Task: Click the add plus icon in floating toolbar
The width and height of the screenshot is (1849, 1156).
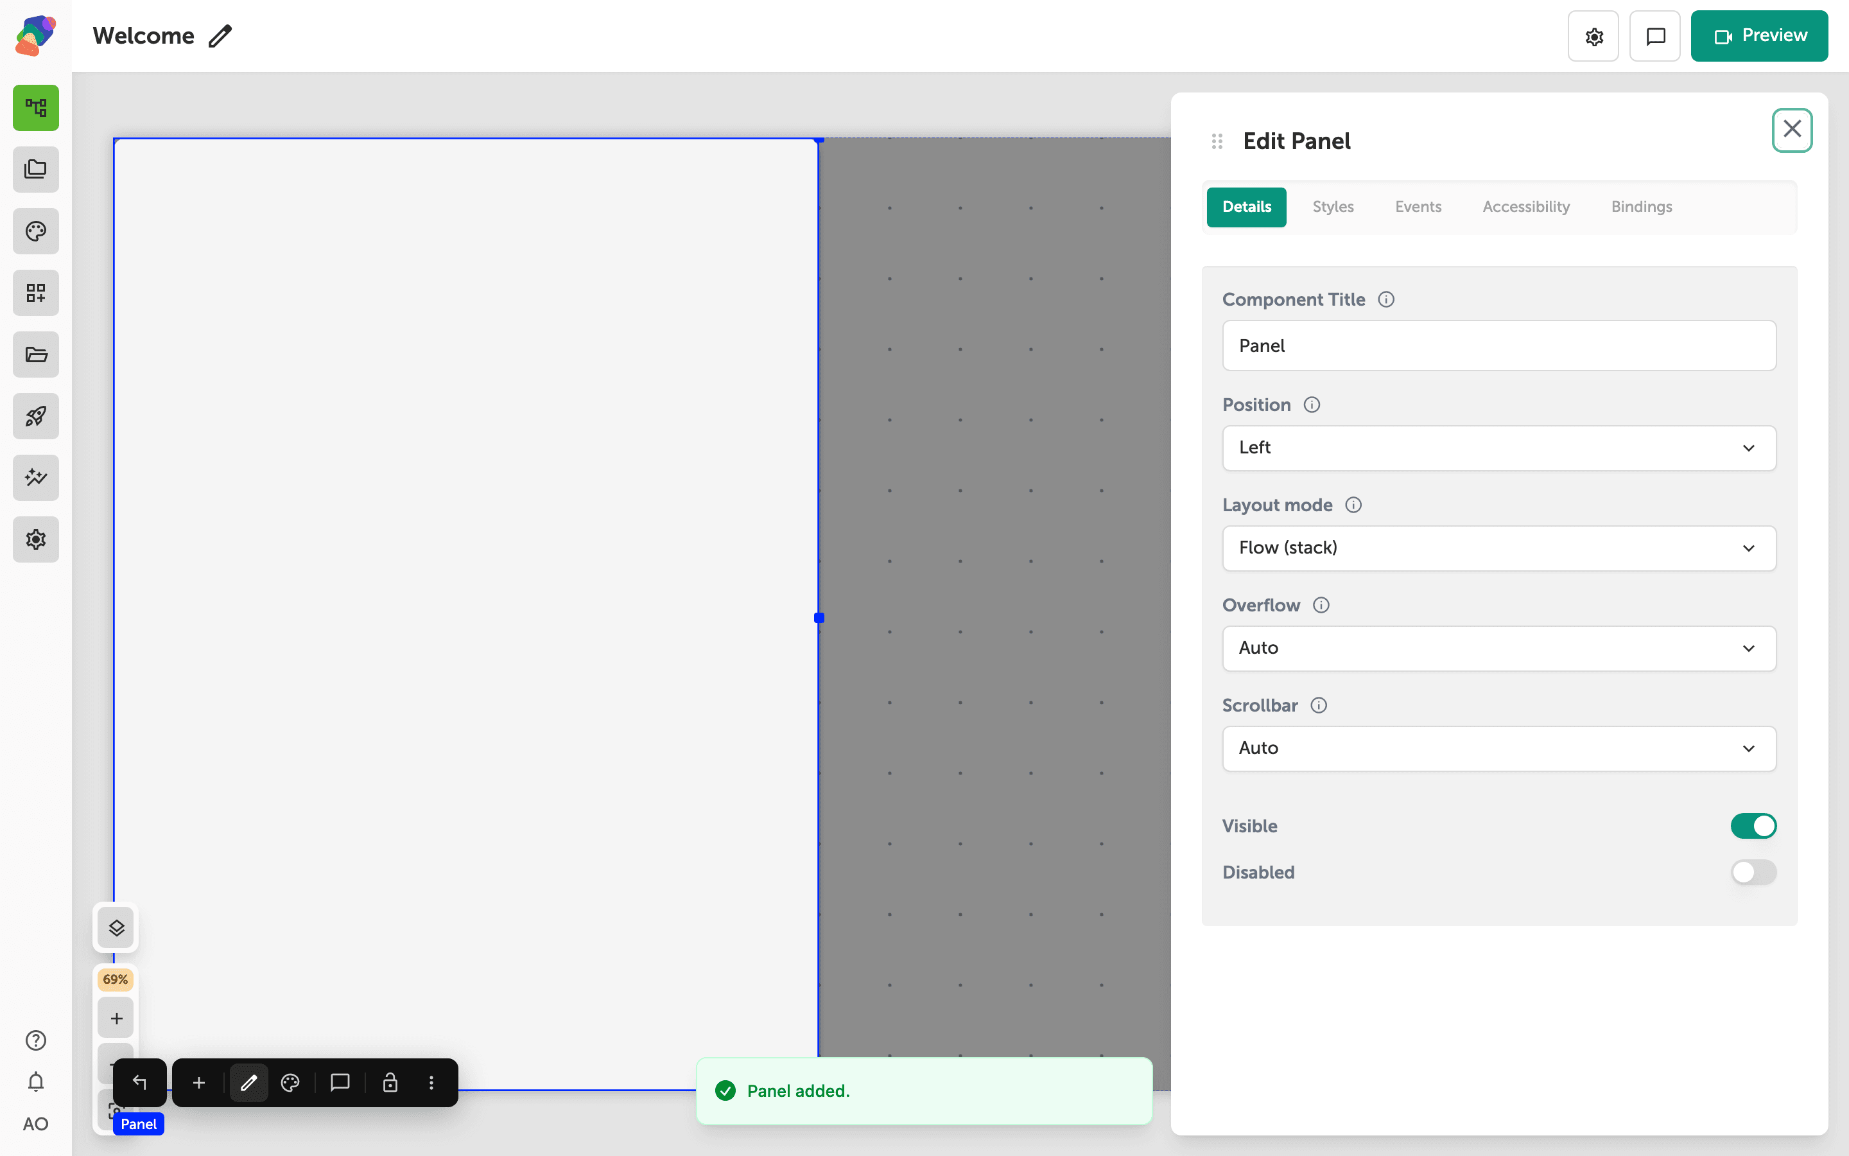Action: pos(198,1083)
